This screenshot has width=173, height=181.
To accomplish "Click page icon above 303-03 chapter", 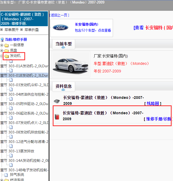I will [x=11, y=80].
